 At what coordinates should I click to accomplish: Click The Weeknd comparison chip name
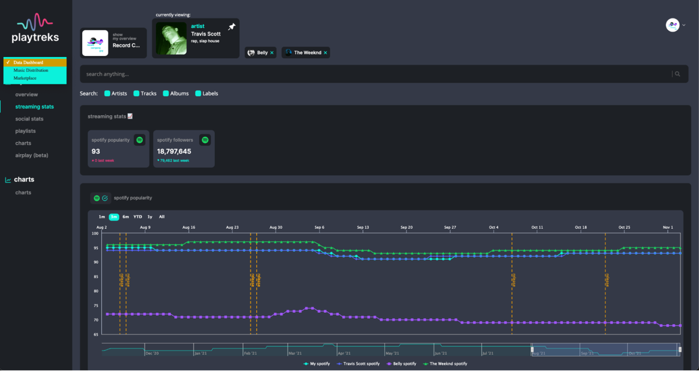pyautogui.click(x=308, y=52)
